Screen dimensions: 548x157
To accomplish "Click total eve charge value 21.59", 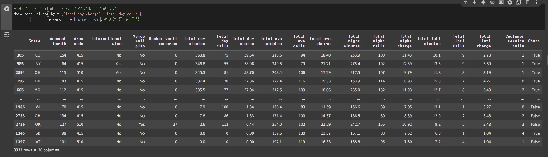I will click(326, 124).
